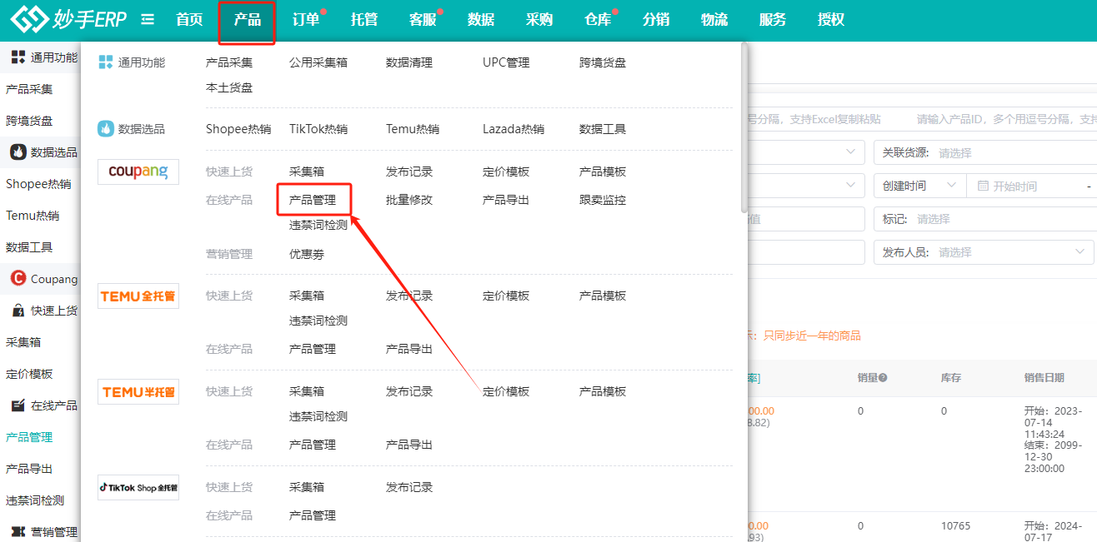Open 跨境货盘 in the left sidebar
This screenshot has width=1097, height=542.
[x=29, y=121]
